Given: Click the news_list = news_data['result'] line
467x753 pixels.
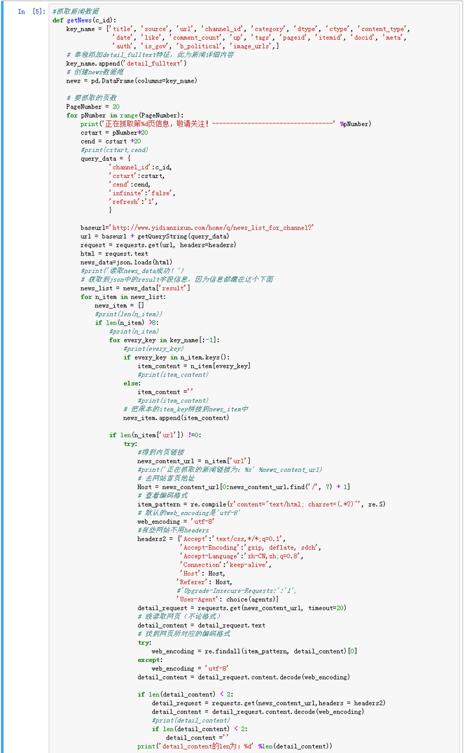Looking at the screenshot, I should coord(135,288).
